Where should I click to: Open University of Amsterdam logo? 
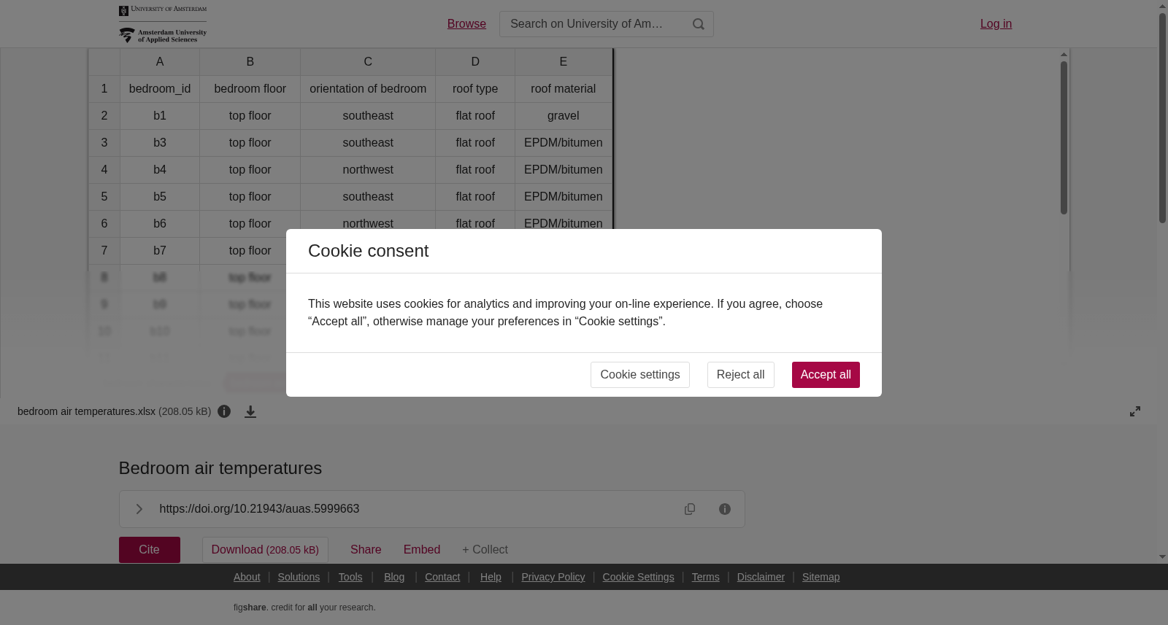click(163, 10)
